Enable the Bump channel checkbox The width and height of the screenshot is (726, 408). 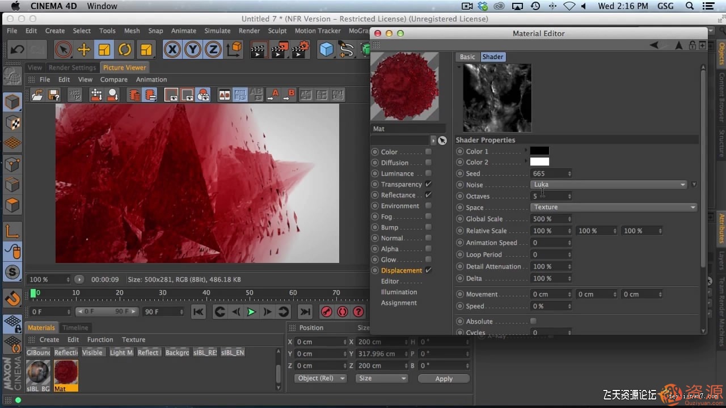[428, 227]
